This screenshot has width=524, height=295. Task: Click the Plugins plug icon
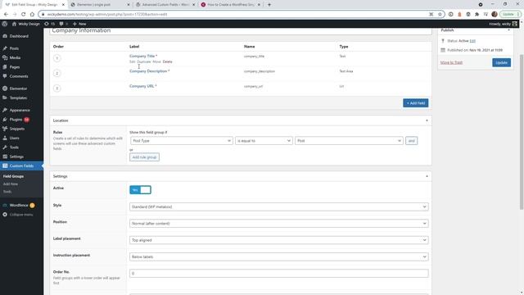click(x=5, y=120)
